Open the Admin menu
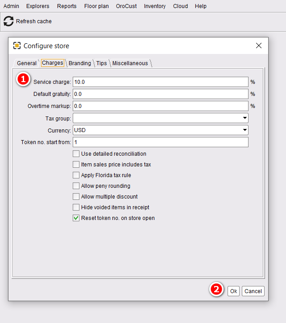 point(11,6)
